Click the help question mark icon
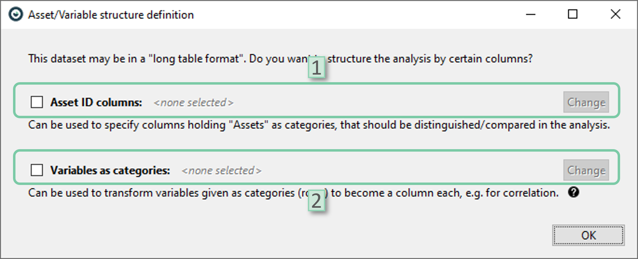This screenshot has height=259, width=638. pos(573,192)
